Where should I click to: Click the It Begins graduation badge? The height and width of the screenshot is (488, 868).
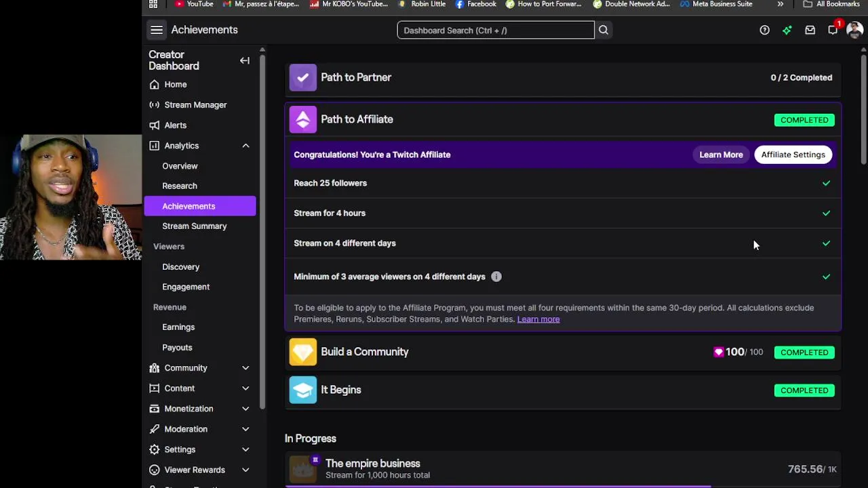pyautogui.click(x=303, y=390)
